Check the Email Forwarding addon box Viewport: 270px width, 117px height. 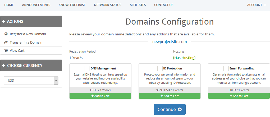(x=226, y=68)
